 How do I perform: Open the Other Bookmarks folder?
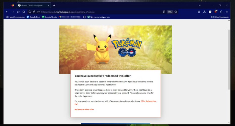coord(220,17)
